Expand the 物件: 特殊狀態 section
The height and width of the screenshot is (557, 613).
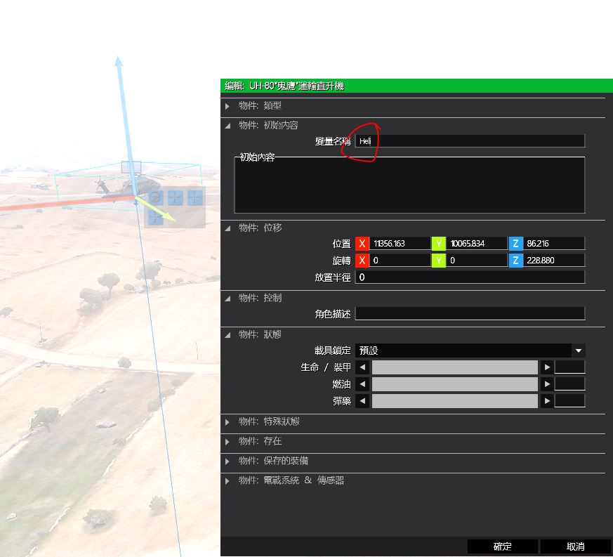pos(227,422)
